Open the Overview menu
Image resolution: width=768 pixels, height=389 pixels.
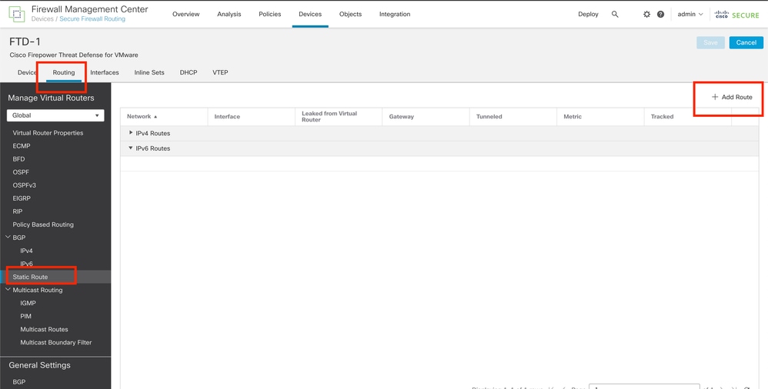185,14
